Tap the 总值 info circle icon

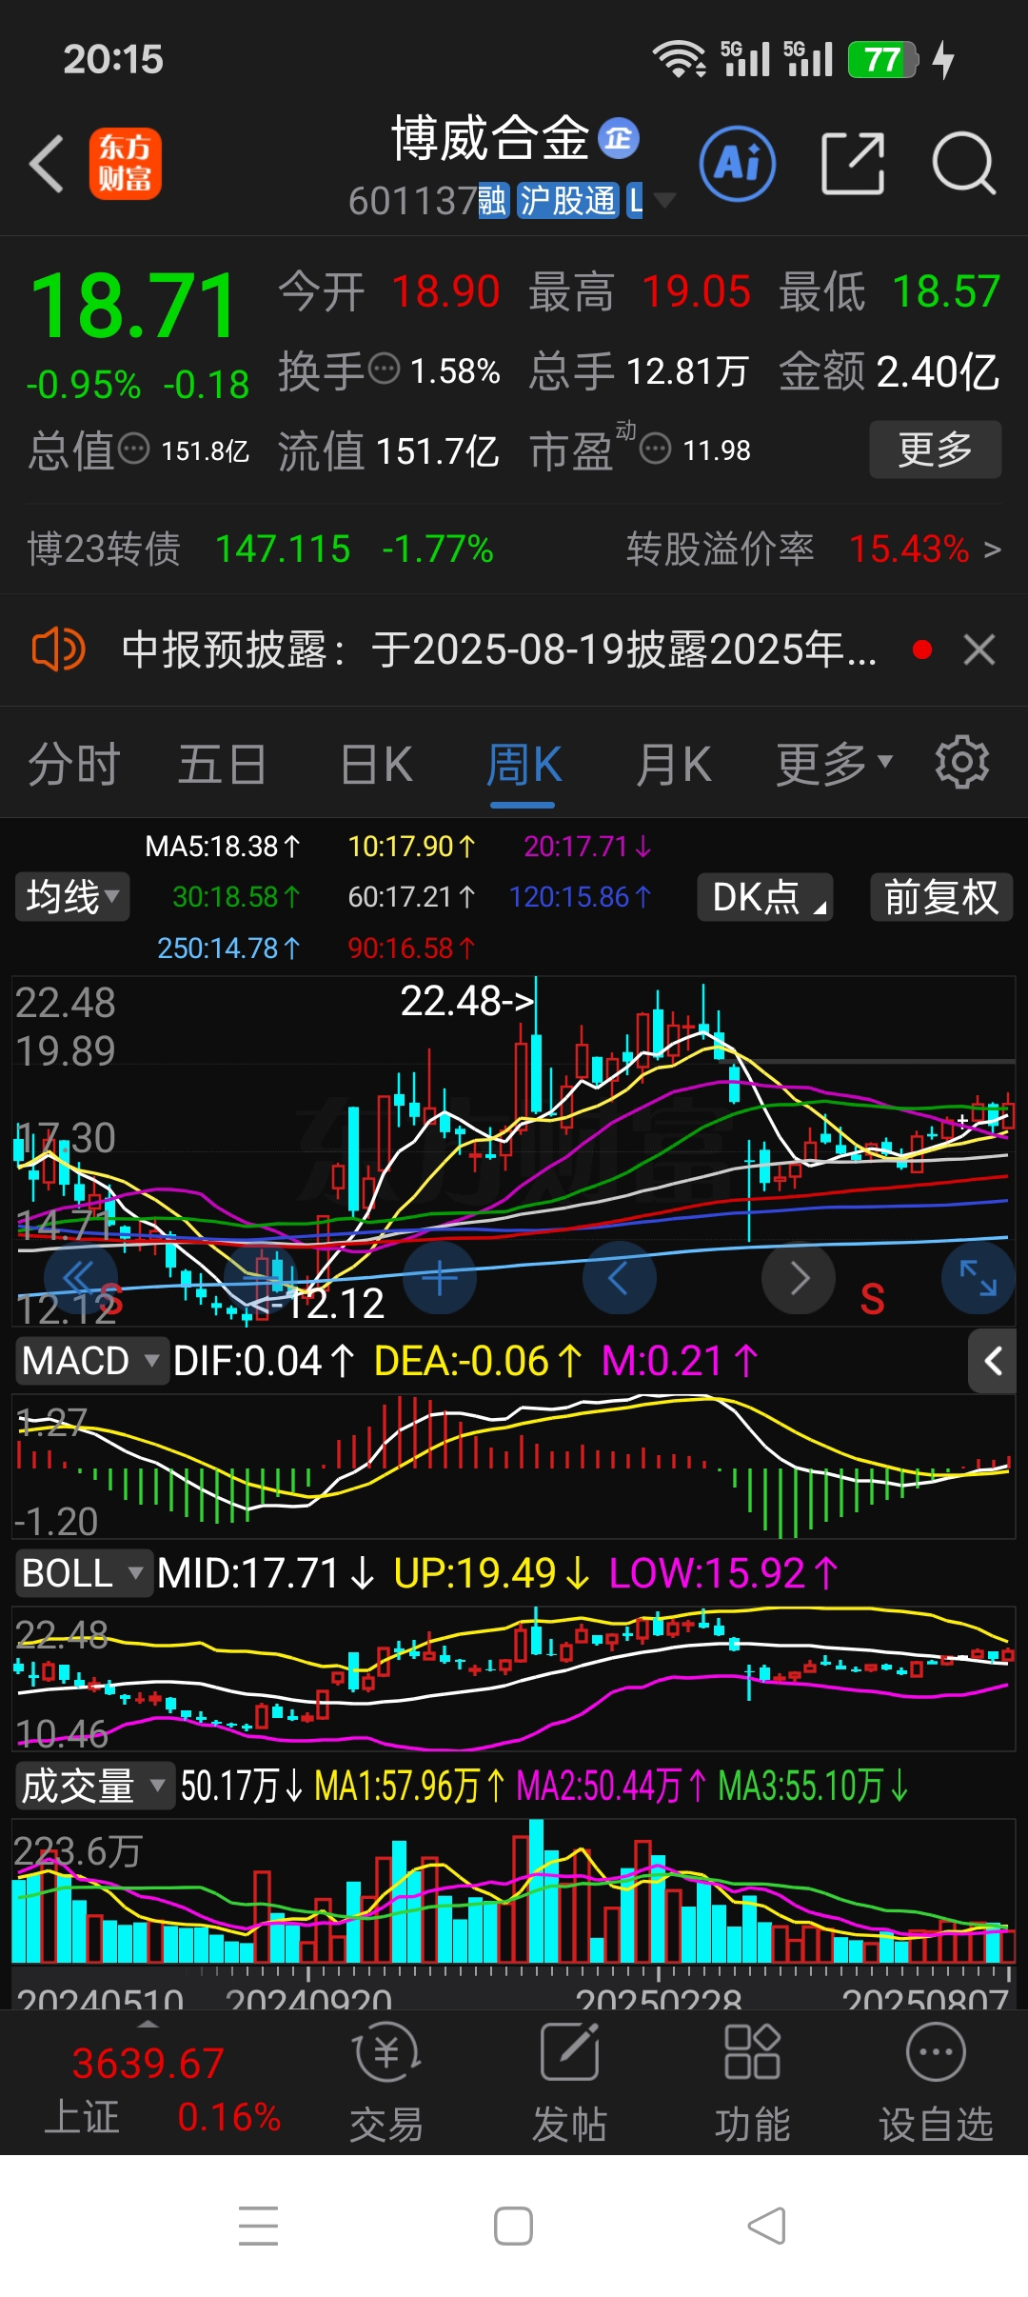coord(133,448)
